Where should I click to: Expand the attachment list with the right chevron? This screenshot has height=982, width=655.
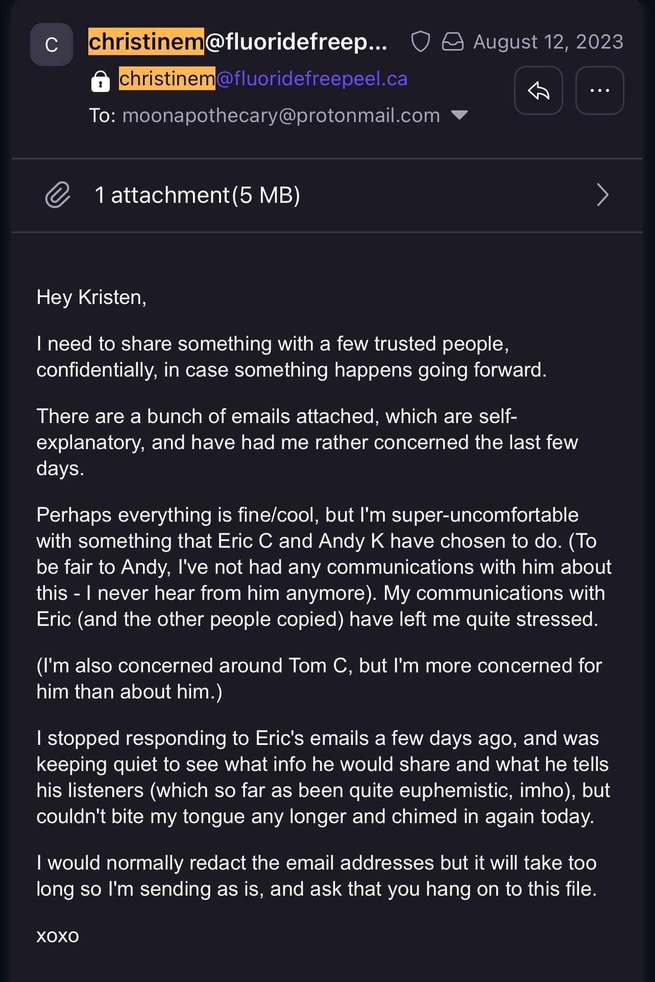[602, 195]
